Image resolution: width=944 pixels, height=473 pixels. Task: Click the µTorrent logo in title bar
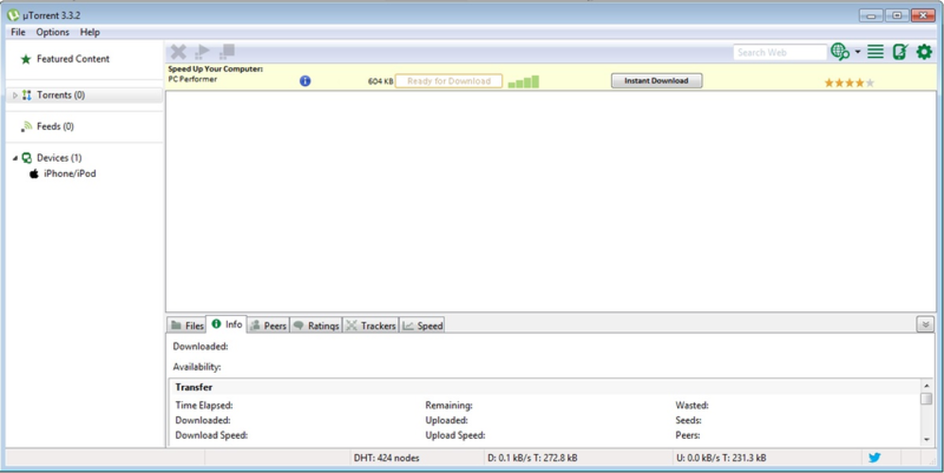(12, 15)
